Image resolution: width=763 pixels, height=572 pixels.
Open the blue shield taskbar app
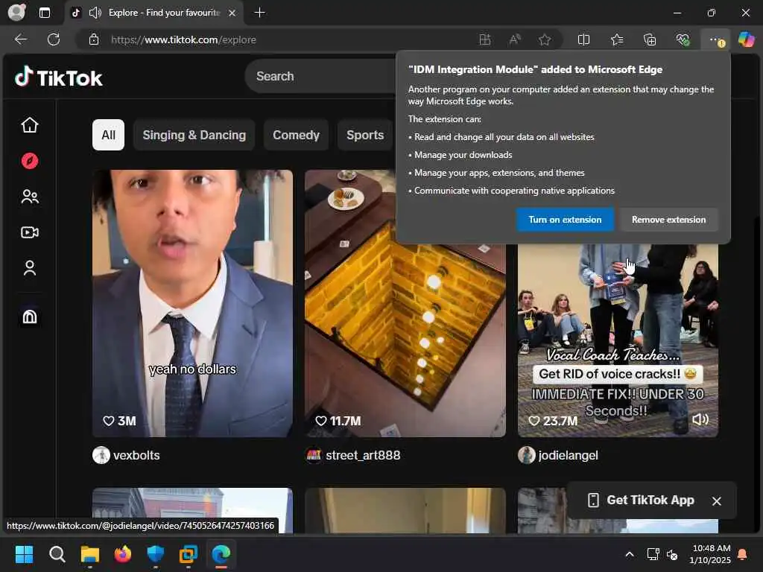pos(156,554)
